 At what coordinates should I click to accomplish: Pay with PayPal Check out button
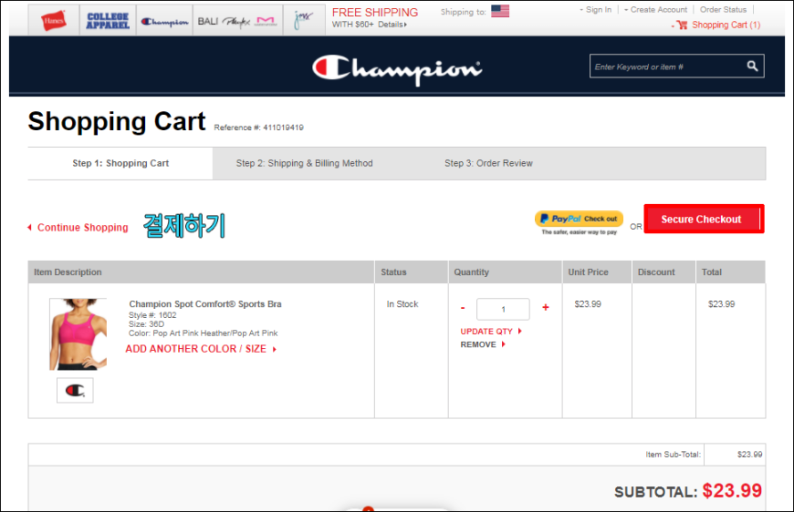pyautogui.click(x=580, y=219)
